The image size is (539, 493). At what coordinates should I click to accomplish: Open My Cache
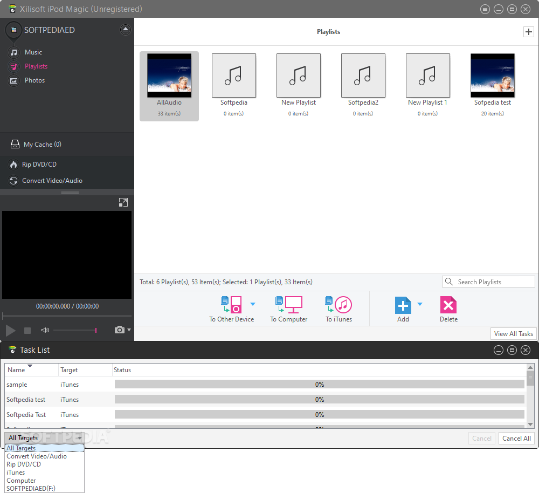42,145
